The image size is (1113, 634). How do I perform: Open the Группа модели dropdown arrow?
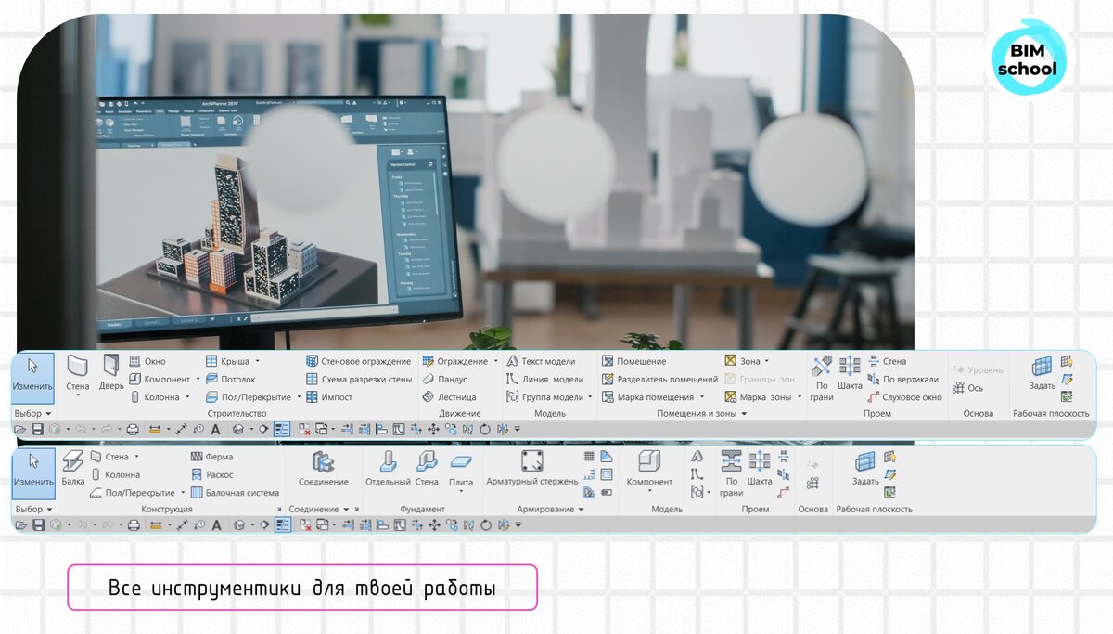[592, 397]
